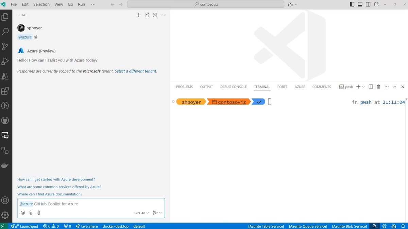
Task: Open terminal panel more actions
Action: point(387,87)
